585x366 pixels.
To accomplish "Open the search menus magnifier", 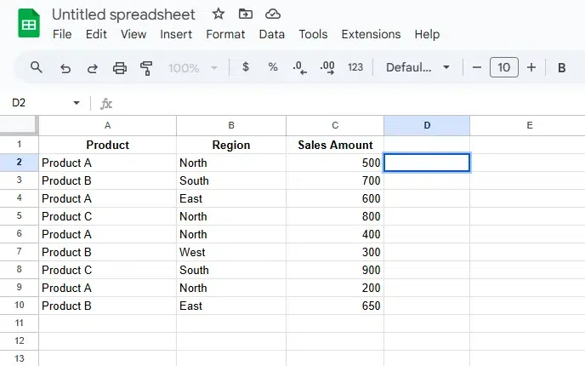I will pos(37,67).
